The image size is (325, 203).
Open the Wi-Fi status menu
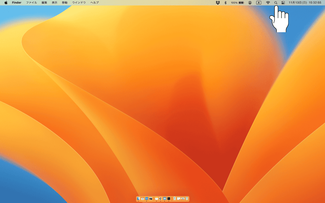tap(268, 3)
